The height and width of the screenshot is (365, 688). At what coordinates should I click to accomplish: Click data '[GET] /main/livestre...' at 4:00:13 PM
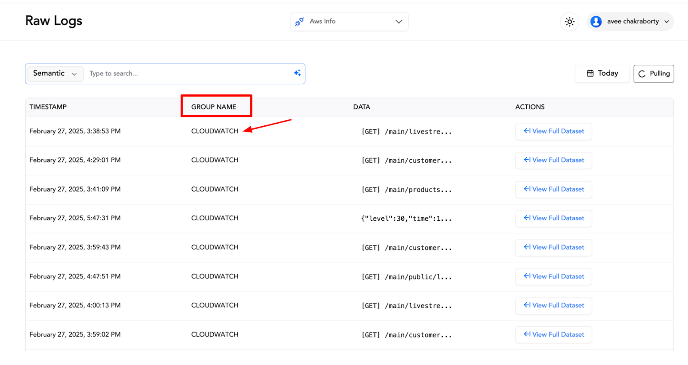406,306
